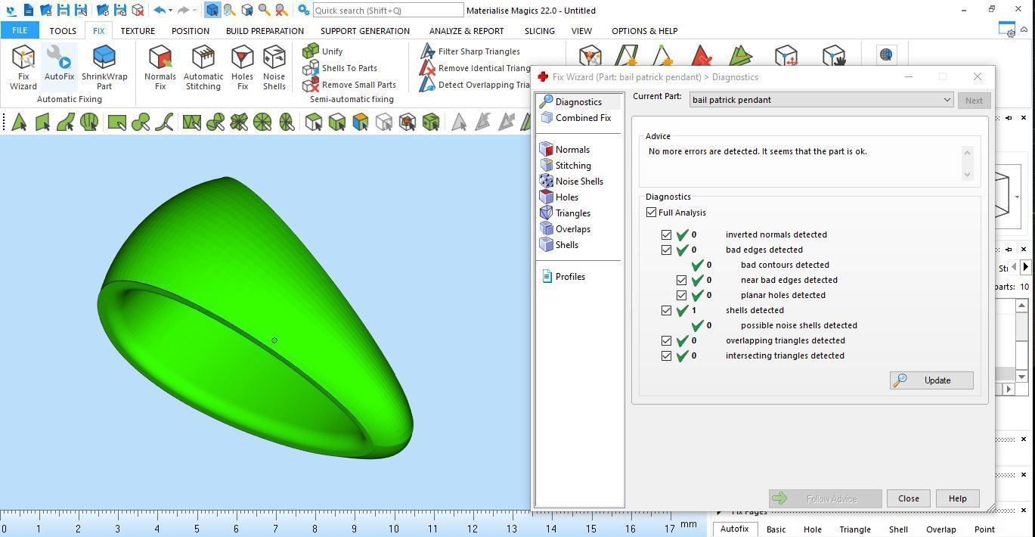Click the globe icon in the ribbon
The image size is (1035, 537).
click(x=886, y=55)
